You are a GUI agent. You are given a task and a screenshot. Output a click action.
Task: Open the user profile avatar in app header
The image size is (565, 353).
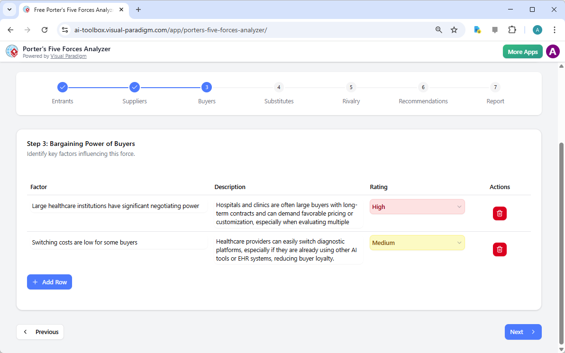tap(553, 51)
